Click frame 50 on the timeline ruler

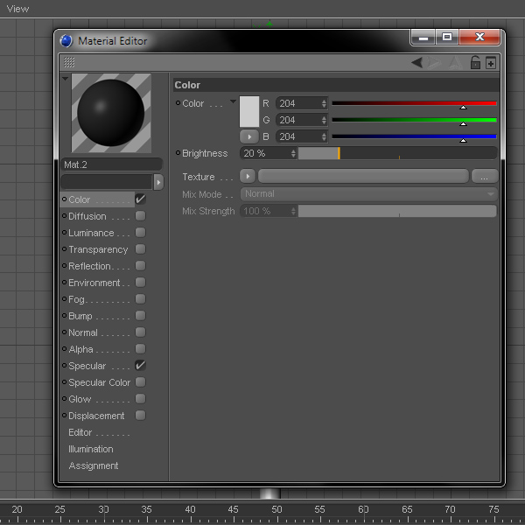tap(276, 509)
